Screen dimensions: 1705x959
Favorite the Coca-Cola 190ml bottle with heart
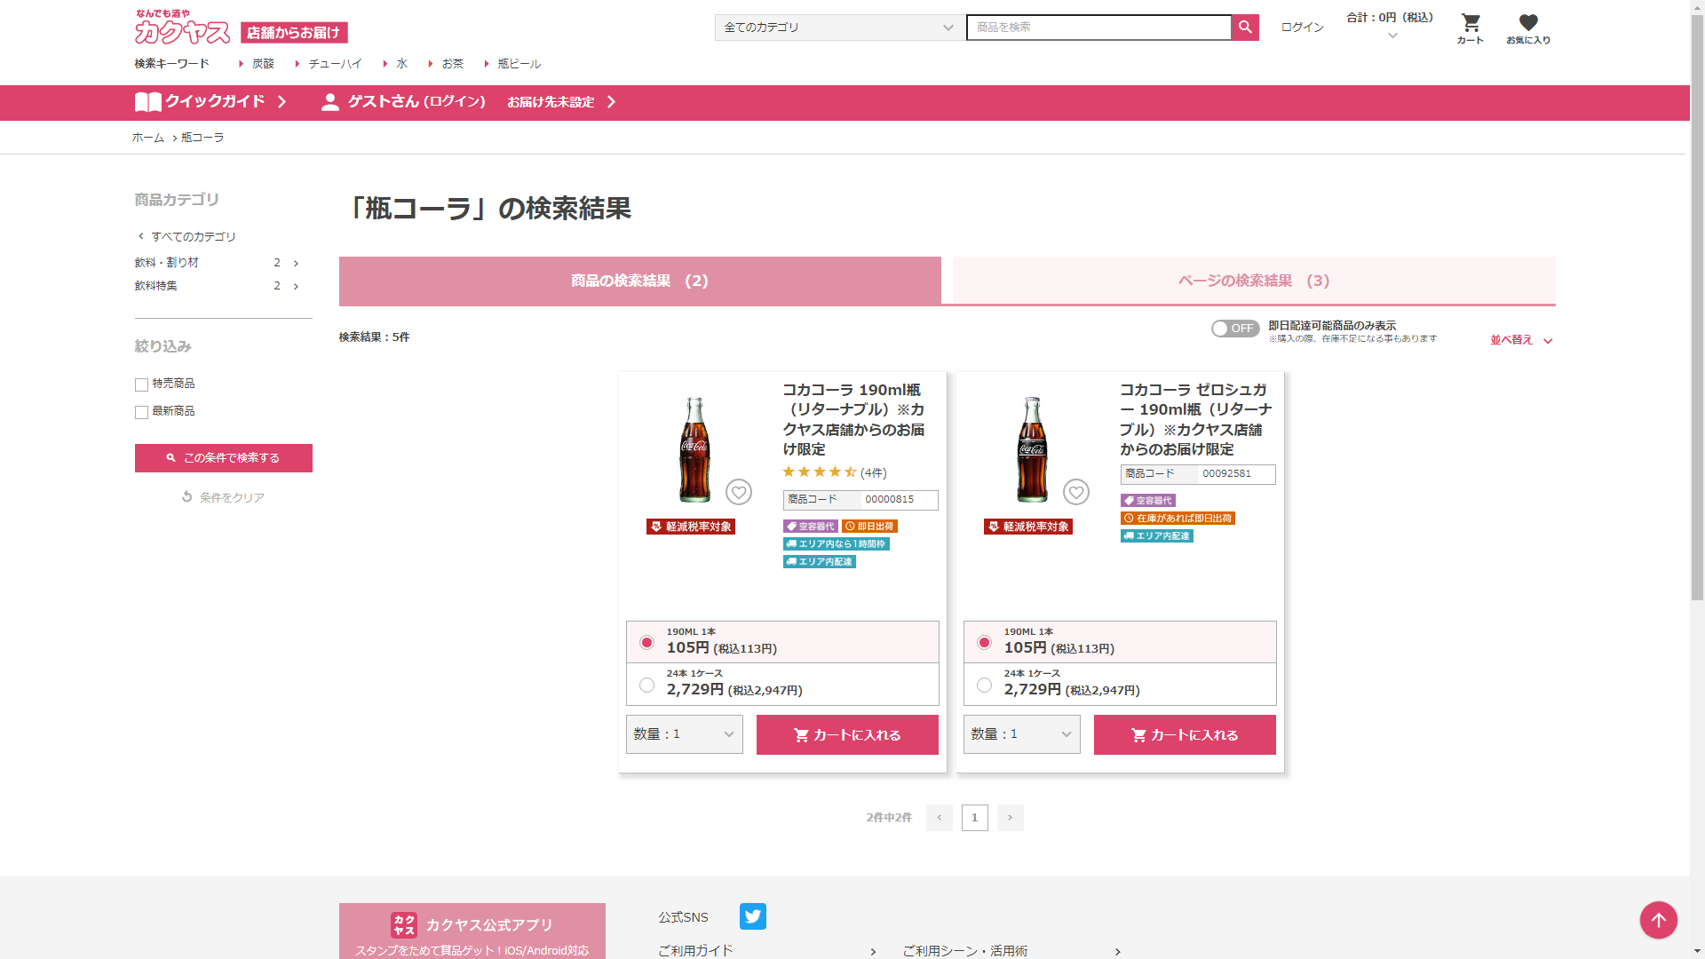coord(739,492)
